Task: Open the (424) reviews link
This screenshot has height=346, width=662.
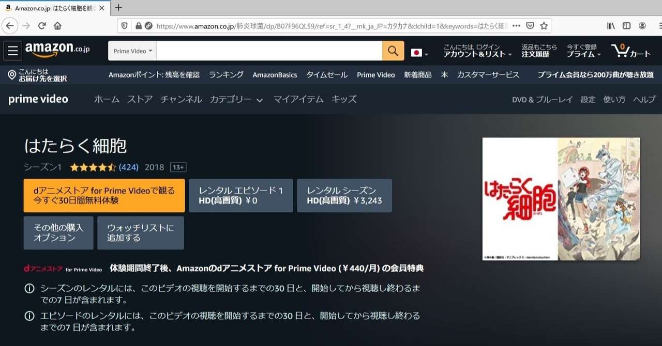Action: (128, 167)
